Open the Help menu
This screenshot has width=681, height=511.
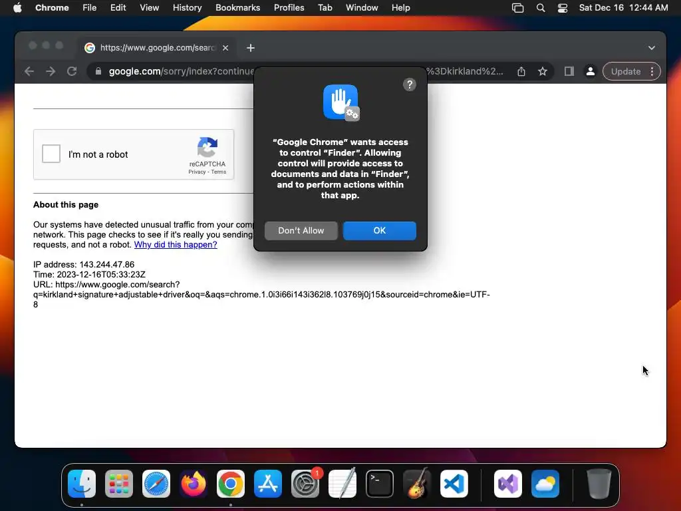pos(400,7)
